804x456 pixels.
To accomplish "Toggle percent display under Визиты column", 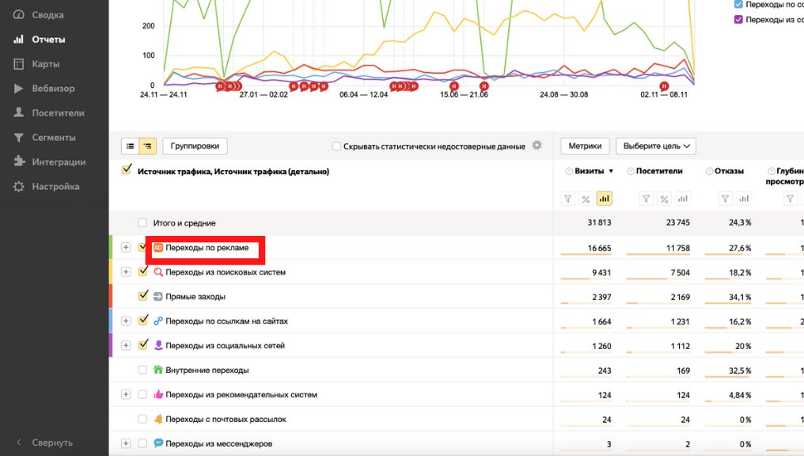I will [x=586, y=199].
